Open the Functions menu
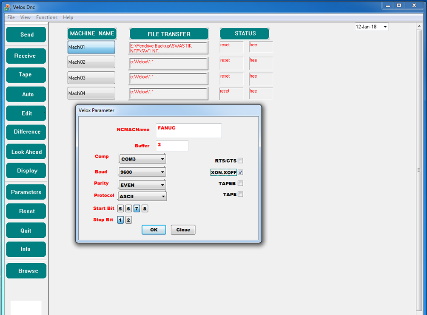 tap(47, 17)
